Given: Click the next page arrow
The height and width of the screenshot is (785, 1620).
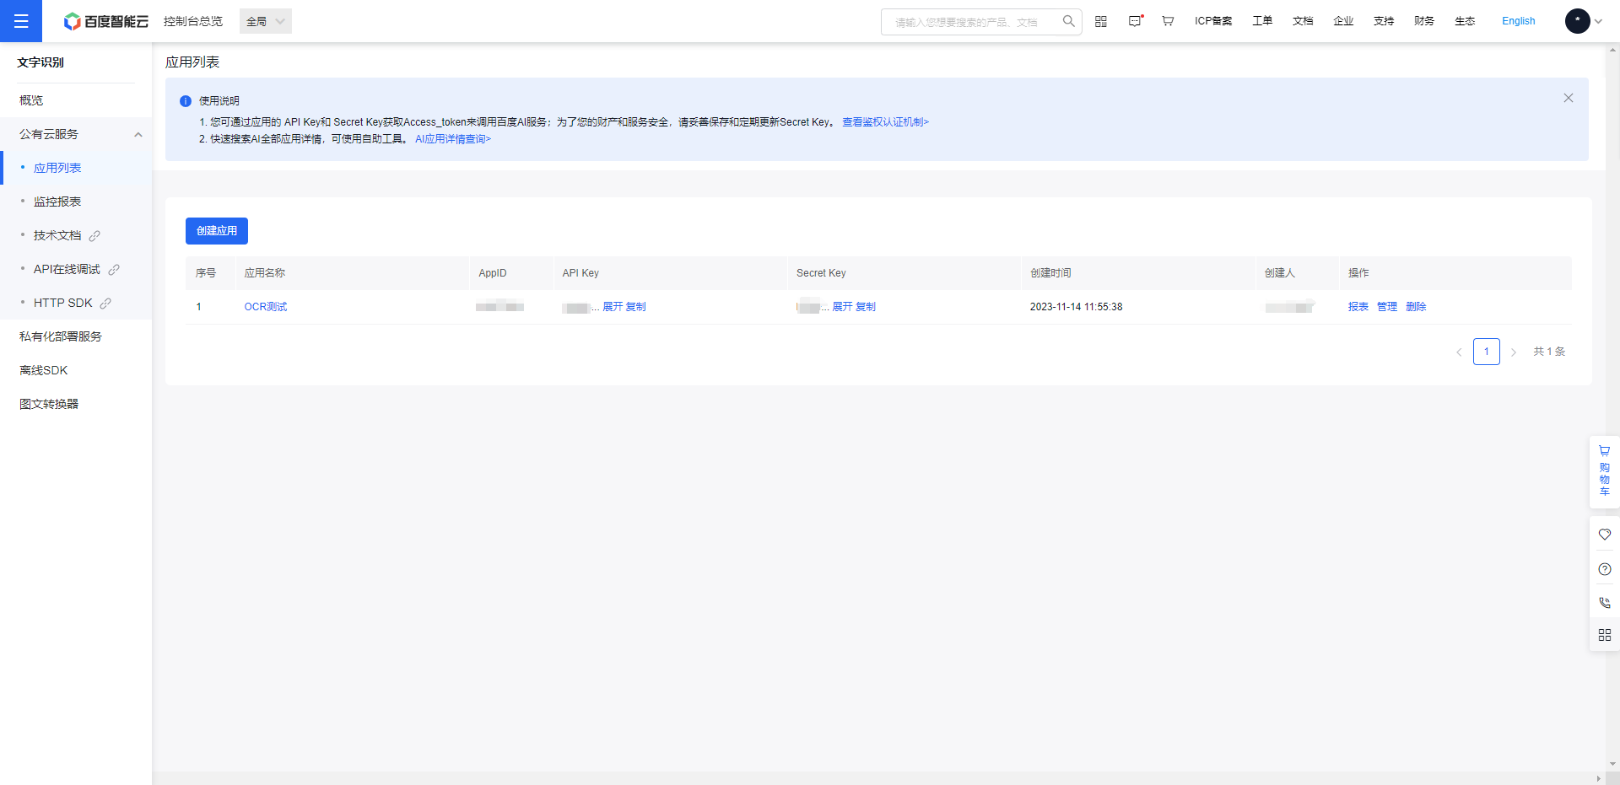Looking at the screenshot, I should pos(1514,352).
